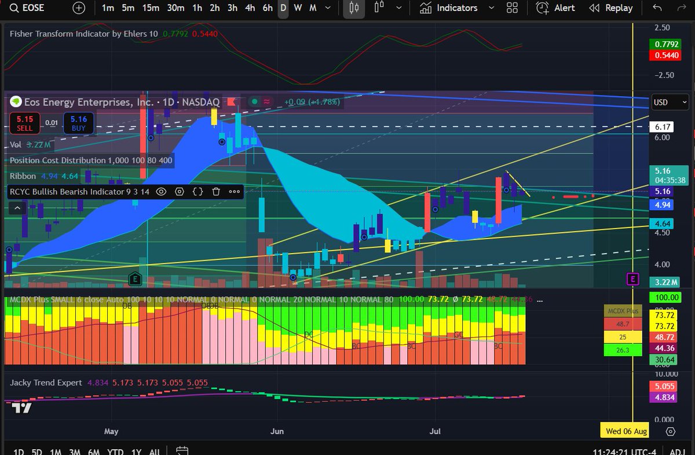Viewport: 695px width, 455px height.
Task: Select the 5m timeframe
Action: coord(128,8)
